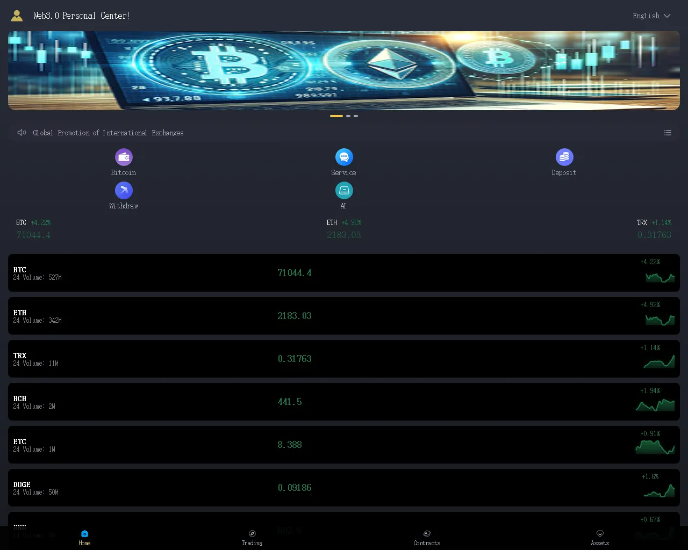Click the BCH price 441.5
Screen dimensions: 688x550
pos(290,402)
